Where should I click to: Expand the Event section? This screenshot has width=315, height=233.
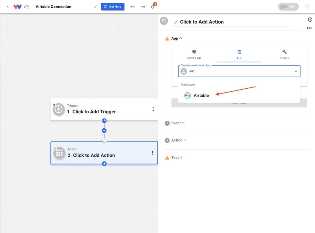coord(178,123)
